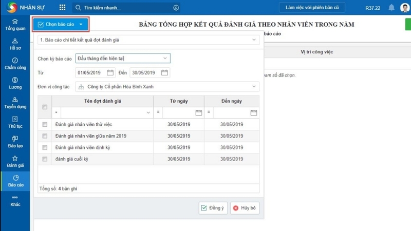Viewport: 411px width, 231px height.
Task: Select row text Đánh giá nhân viên định kỳ
Action: point(83,147)
